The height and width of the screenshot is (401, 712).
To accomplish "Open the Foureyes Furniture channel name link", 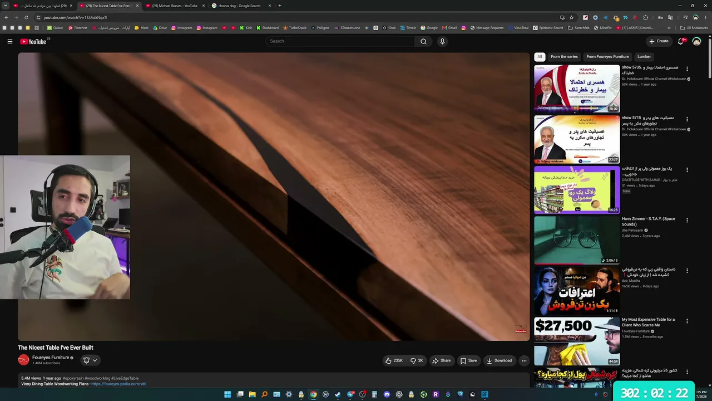I will click(x=51, y=358).
